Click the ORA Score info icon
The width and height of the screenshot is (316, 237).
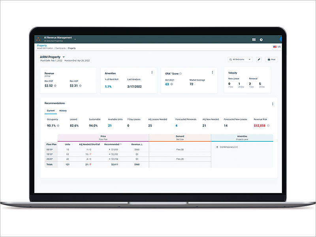click(181, 73)
